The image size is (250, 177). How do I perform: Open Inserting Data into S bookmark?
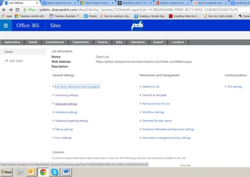tap(184, 16)
